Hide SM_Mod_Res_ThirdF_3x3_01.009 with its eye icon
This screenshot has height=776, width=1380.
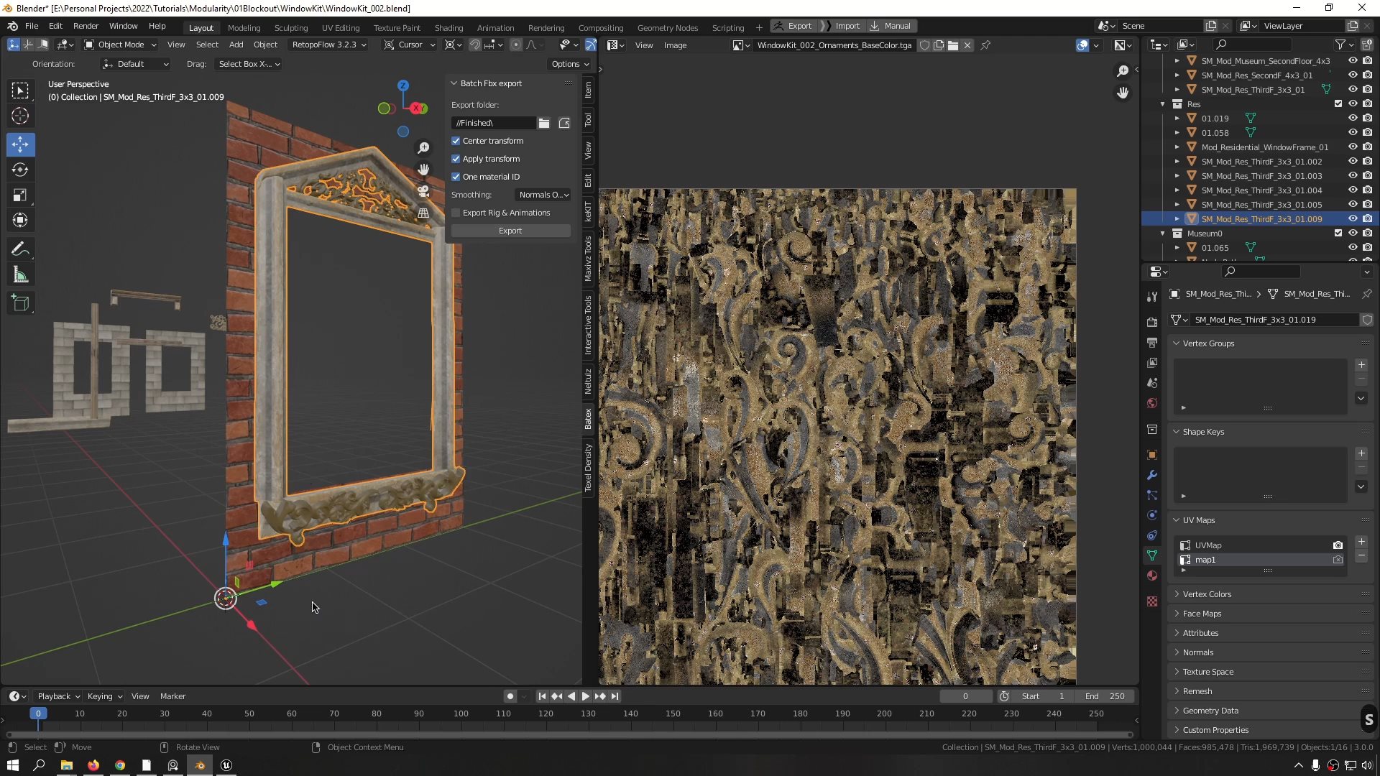(1352, 219)
